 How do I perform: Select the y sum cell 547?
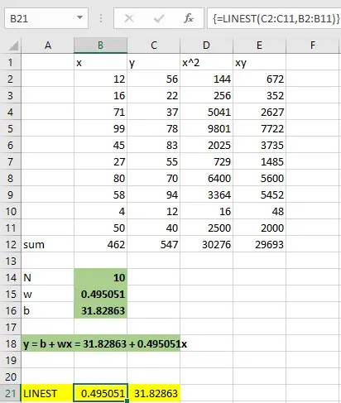click(x=154, y=244)
